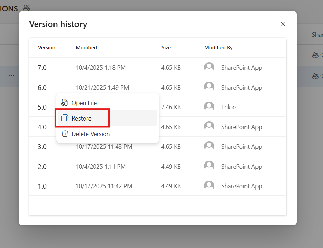Click the 10/21/2025 1:49 PM date
323x248 pixels.
[x=102, y=88]
